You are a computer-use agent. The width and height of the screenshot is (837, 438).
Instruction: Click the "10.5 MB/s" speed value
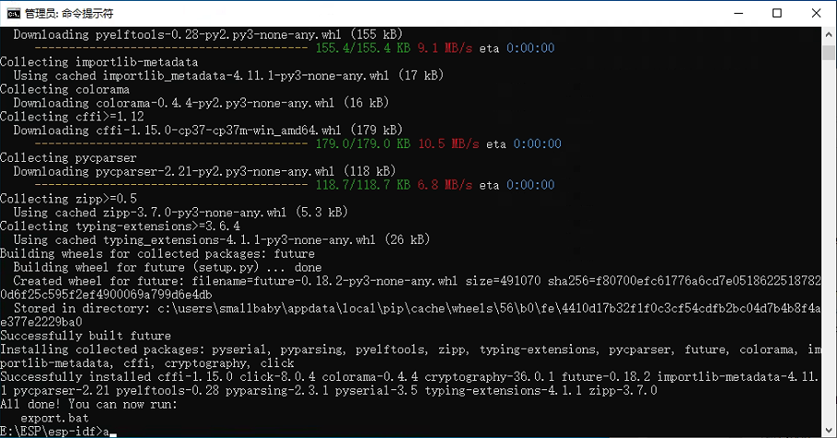point(448,144)
